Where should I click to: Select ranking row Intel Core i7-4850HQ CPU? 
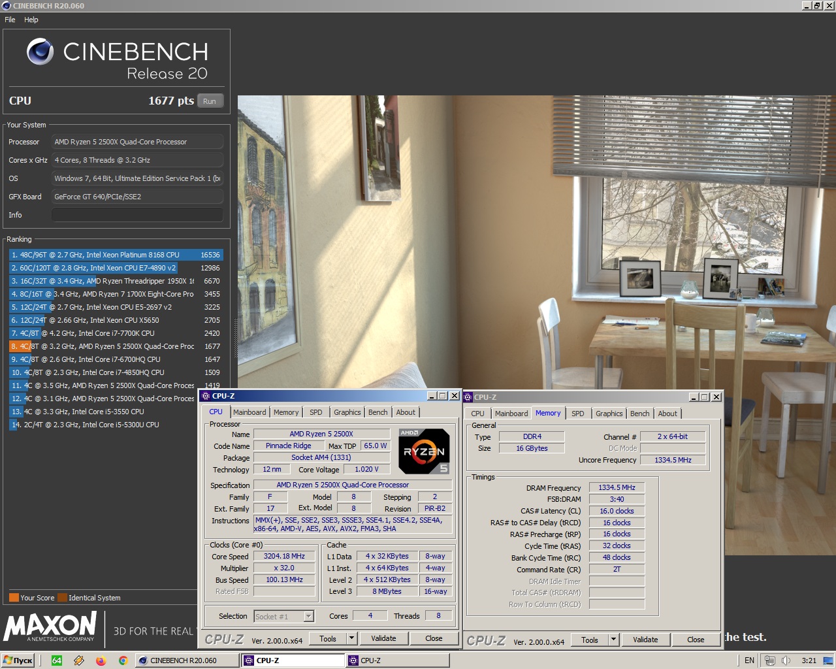tap(116, 372)
